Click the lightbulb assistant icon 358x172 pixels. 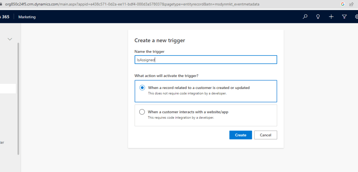tap(318, 17)
